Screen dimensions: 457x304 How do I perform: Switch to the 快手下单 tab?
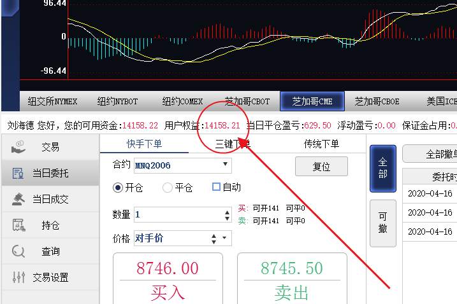(144, 144)
